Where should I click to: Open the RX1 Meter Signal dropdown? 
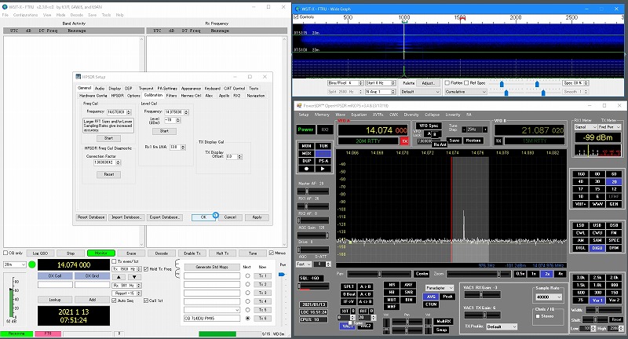pos(586,127)
